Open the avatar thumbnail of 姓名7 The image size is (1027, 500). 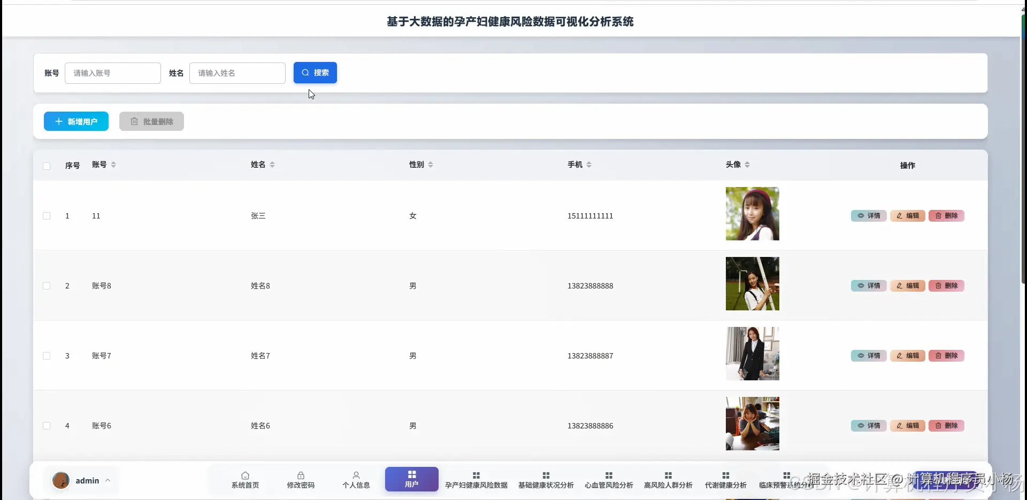(753, 354)
